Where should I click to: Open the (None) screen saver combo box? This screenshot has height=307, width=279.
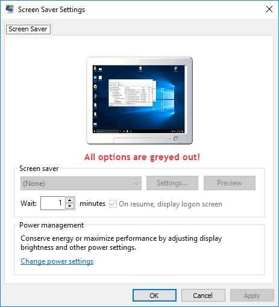[81, 184]
